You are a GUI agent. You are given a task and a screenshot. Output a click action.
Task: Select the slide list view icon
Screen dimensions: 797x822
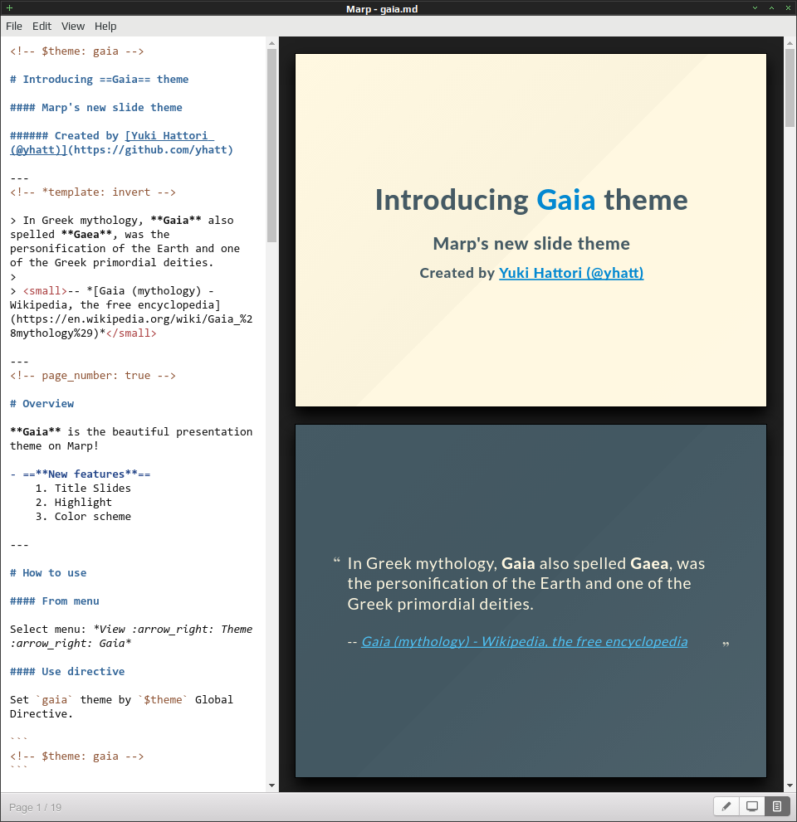pos(777,807)
